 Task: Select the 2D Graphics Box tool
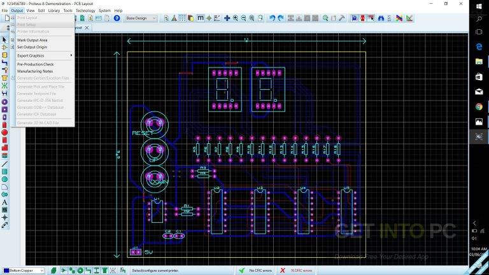point(4,172)
